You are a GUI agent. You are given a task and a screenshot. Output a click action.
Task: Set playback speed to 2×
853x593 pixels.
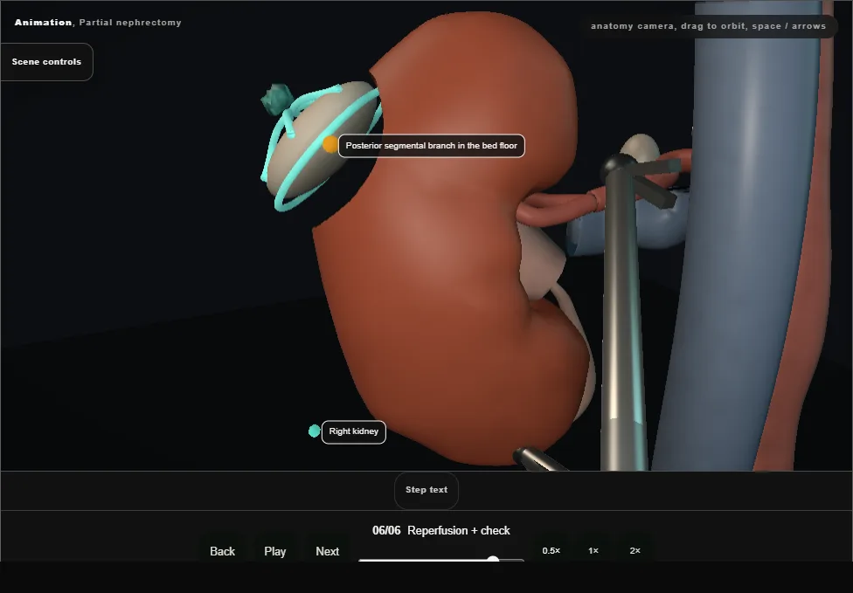(635, 550)
